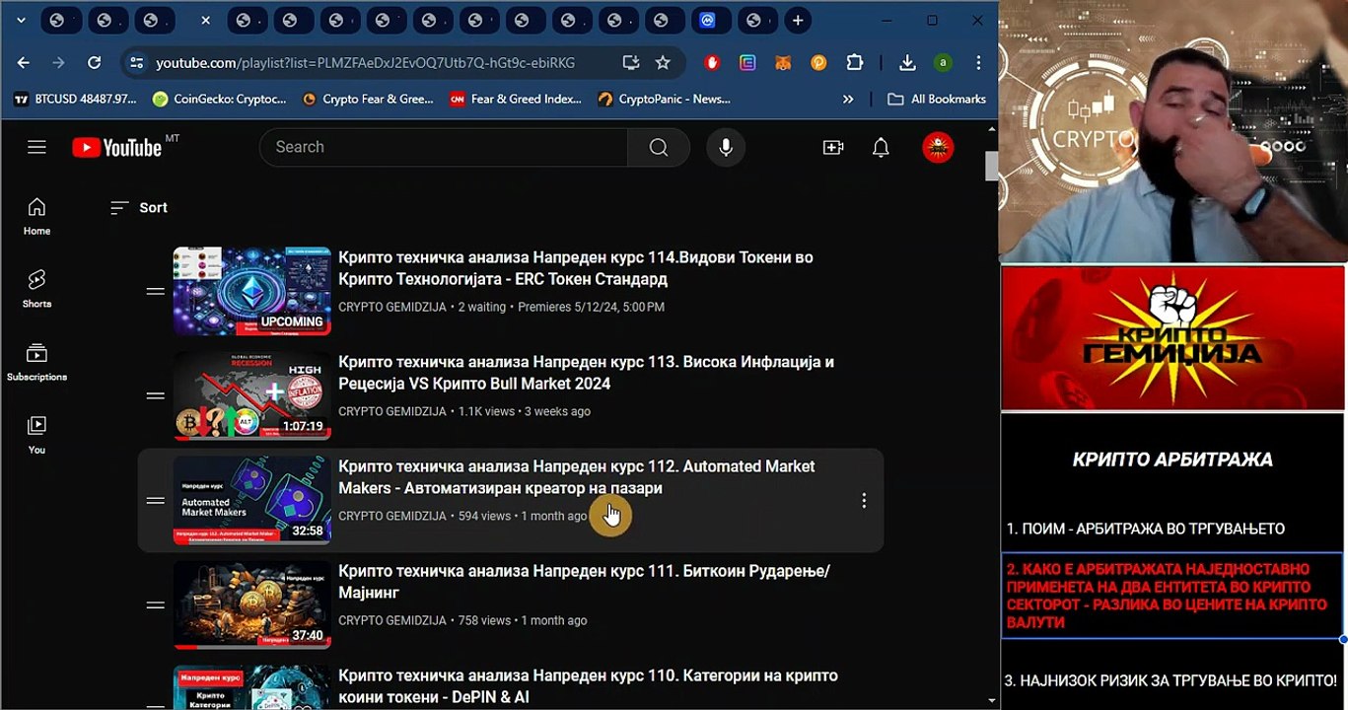Viewport: 1348px width, 710px height.
Task: Grab the reorder handle for course 113
Action: [155, 395]
